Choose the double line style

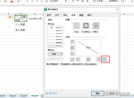pos(59,46)
